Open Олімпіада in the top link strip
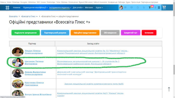This screenshot has height=98, width=175. click(x=16, y=2)
